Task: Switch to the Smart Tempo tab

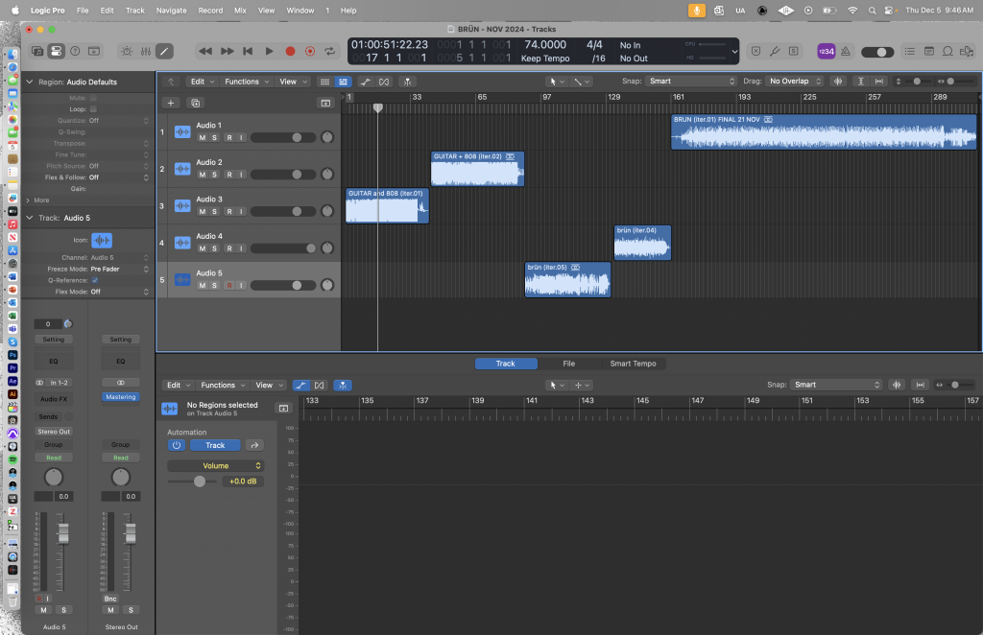Action: click(633, 364)
